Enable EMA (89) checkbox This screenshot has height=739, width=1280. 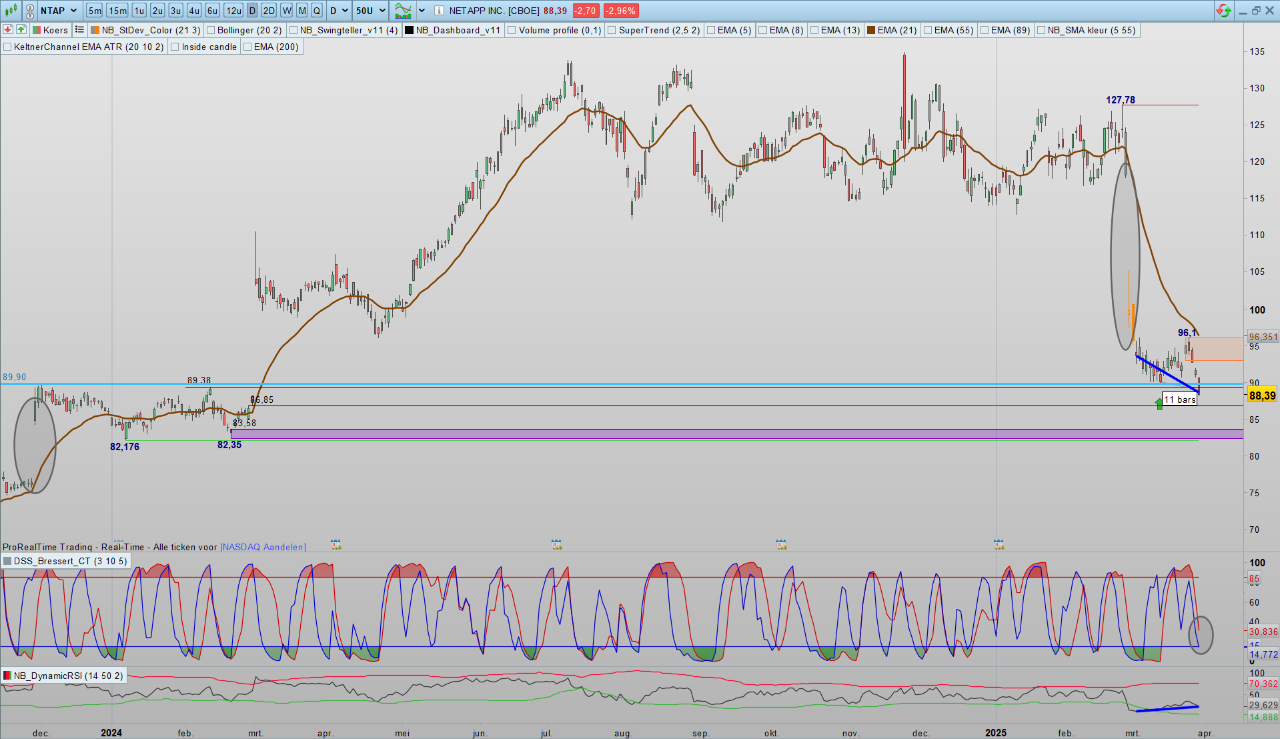pos(985,30)
